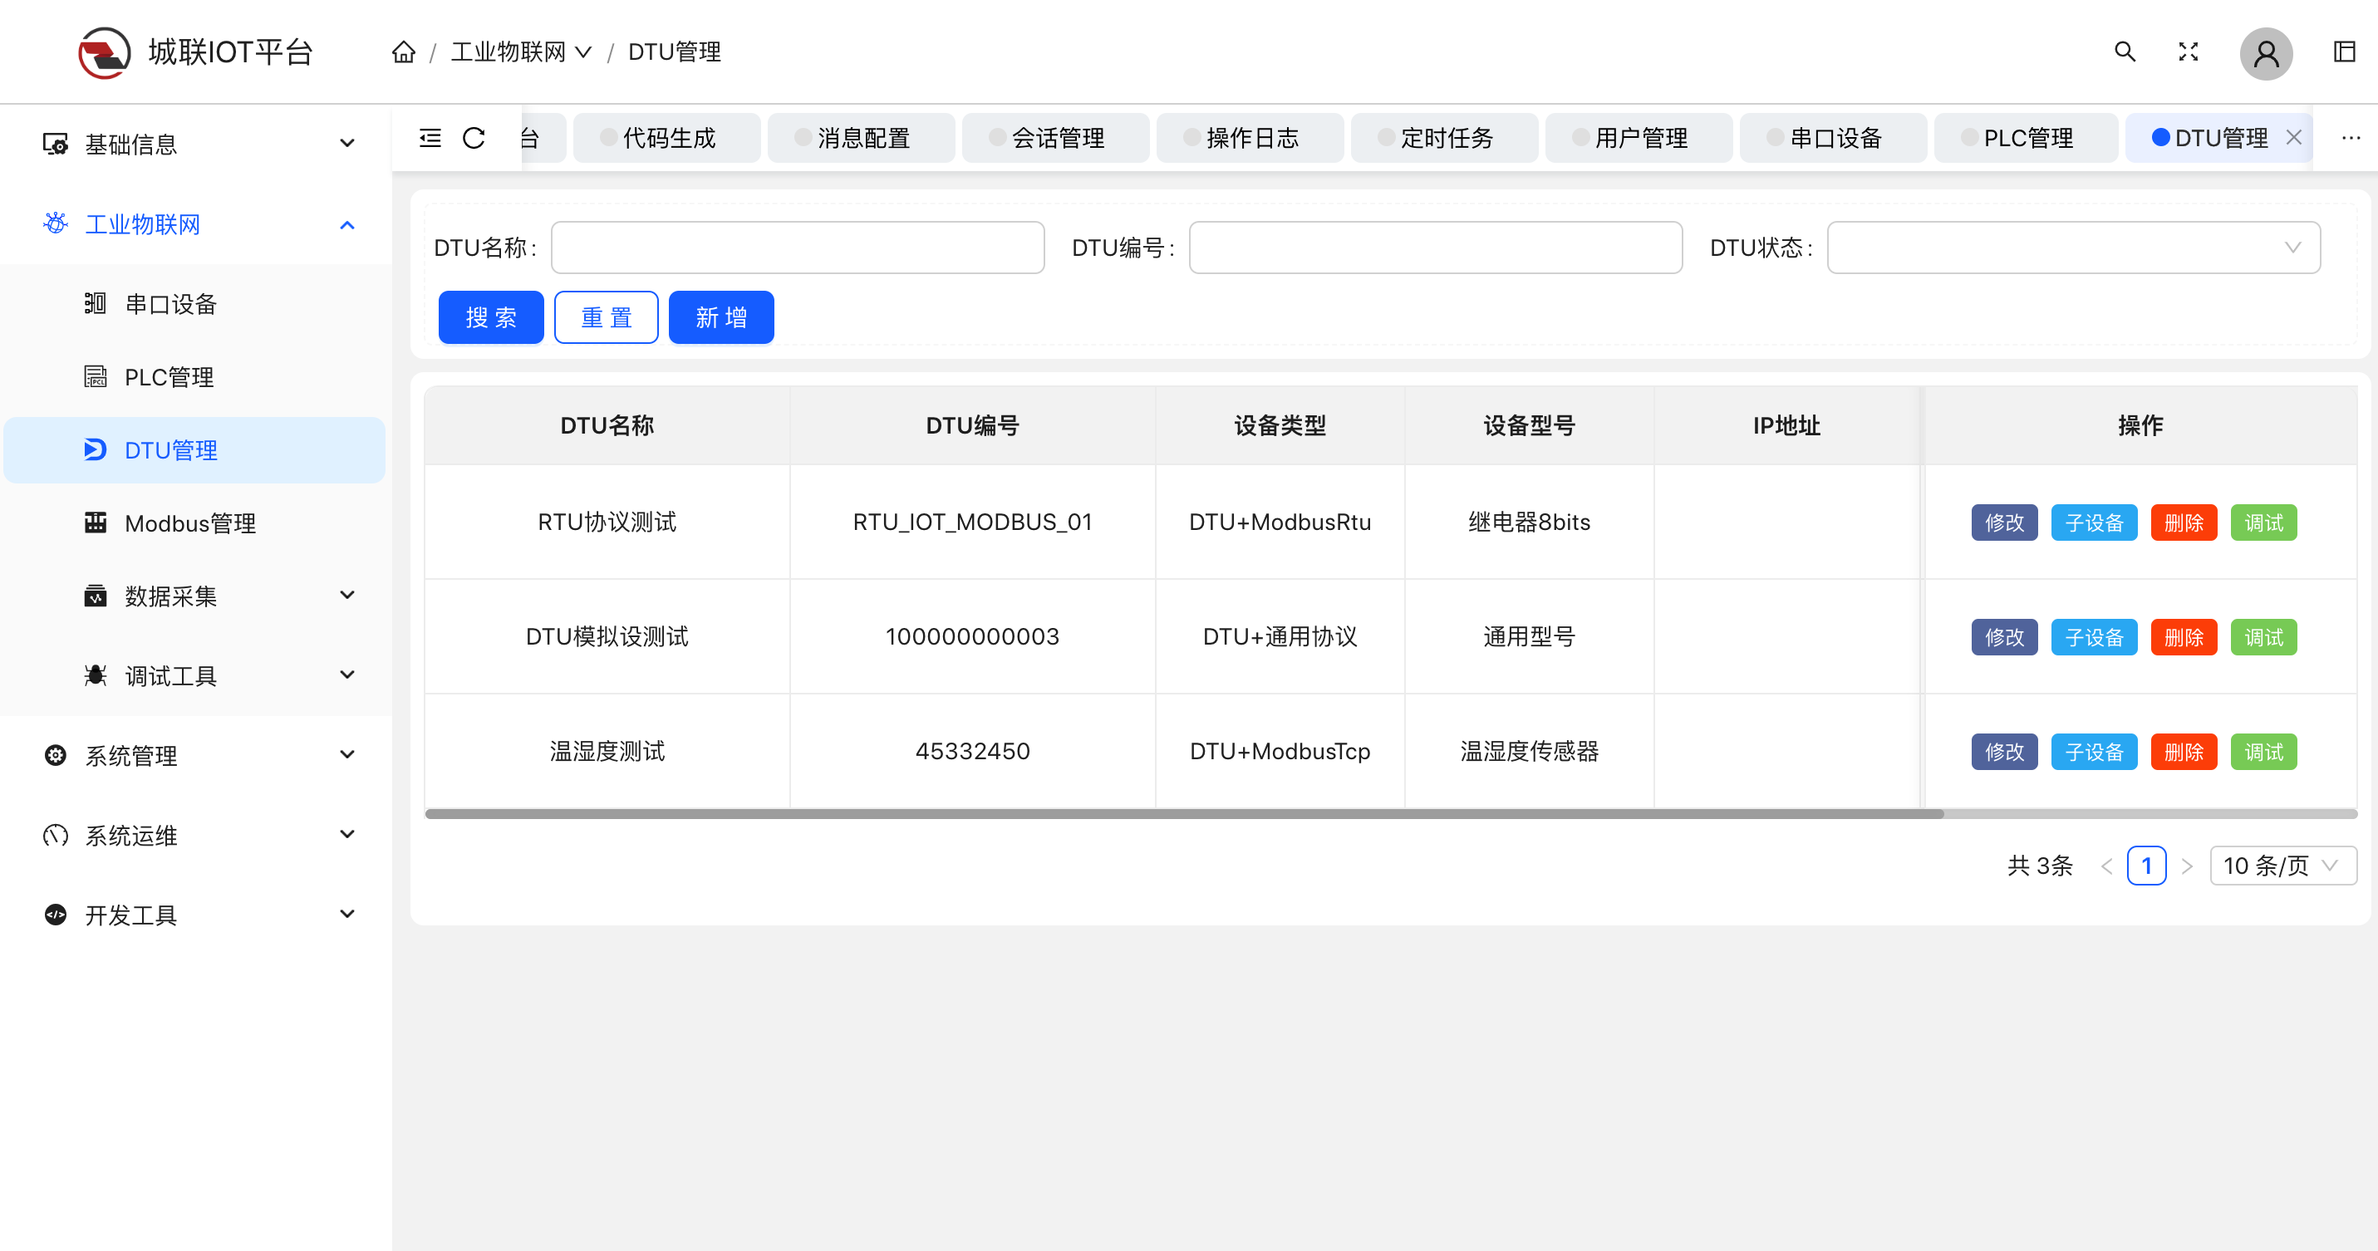Click 修改 for 温湿度测试 row
The width and height of the screenshot is (2378, 1251).
tap(2004, 752)
